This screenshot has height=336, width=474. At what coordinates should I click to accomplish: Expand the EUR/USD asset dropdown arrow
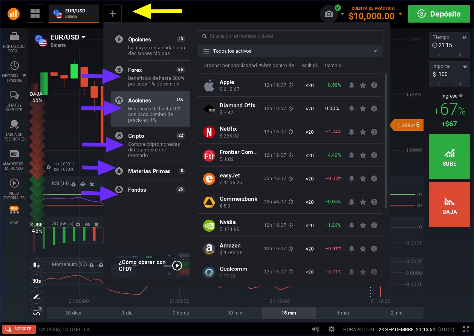(x=83, y=37)
